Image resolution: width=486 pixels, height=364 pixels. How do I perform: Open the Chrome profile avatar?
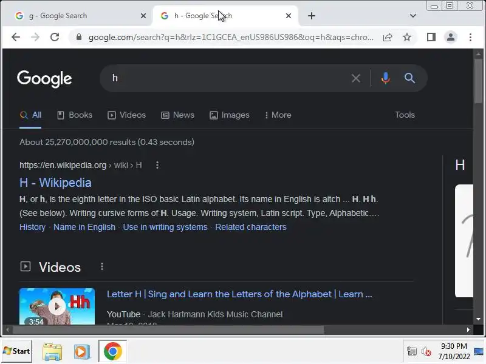451,38
